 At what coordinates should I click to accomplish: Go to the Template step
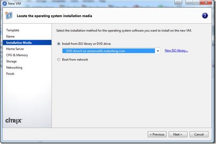pos(13,30)
